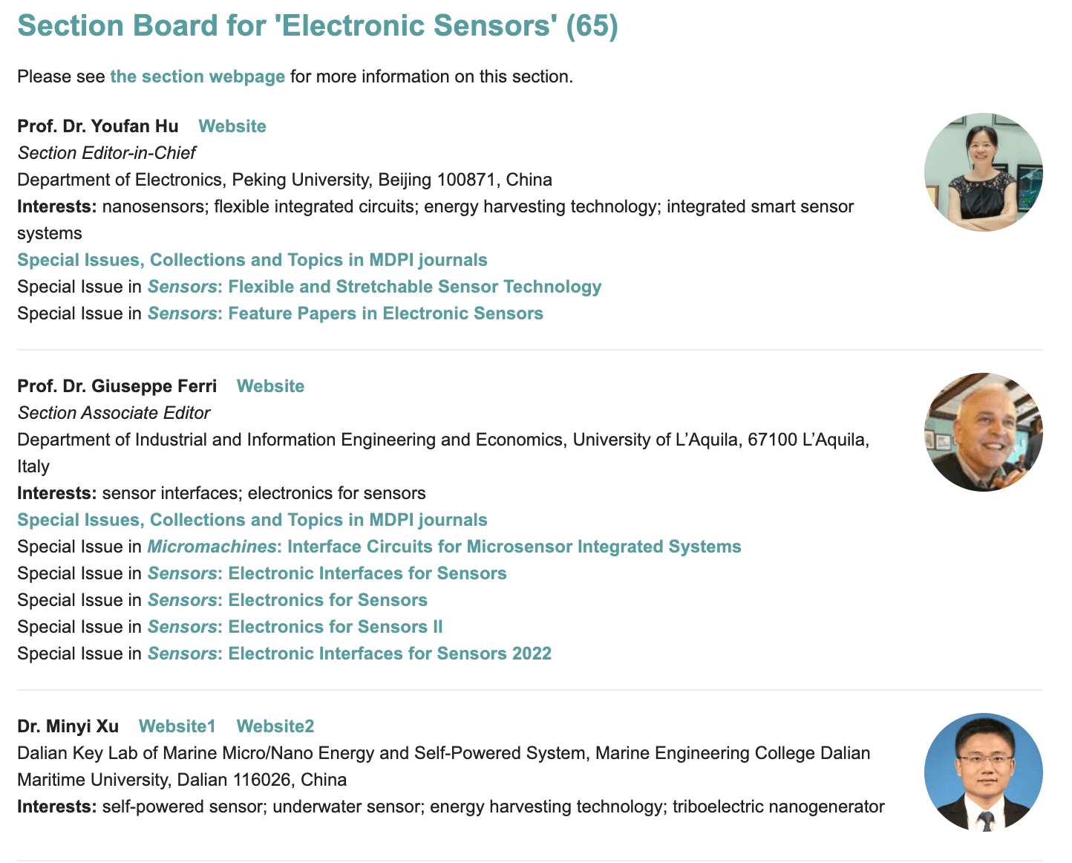Open Youfan Hu's Special Issues, Collections and Topics link
The width and height of the screenshot is (1072, 863).
point(252,260)
